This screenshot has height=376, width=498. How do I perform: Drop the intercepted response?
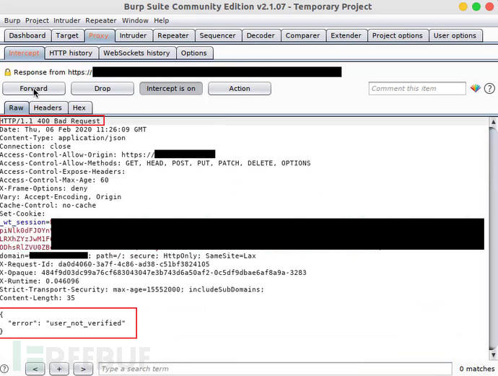tap(102, 89)
